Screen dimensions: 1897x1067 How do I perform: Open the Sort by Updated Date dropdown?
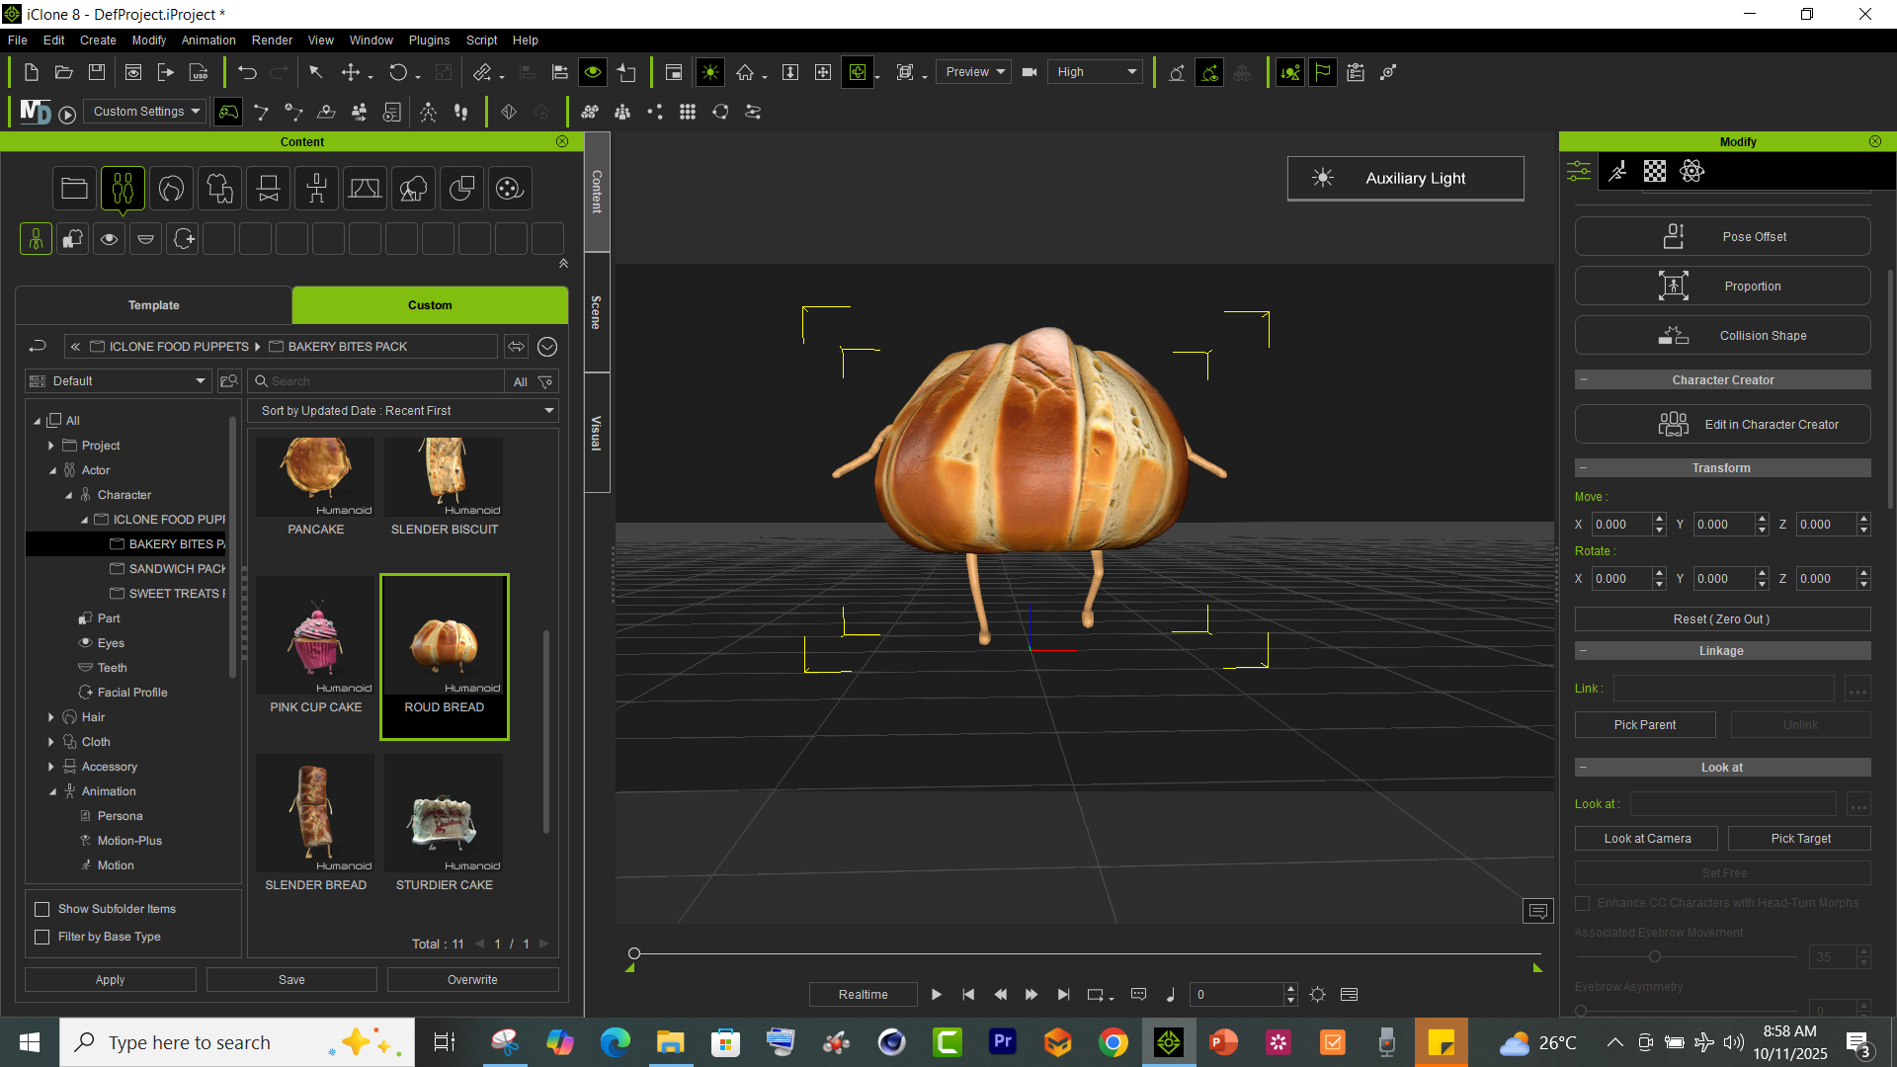pyautogui.click(x=403, y=411)
